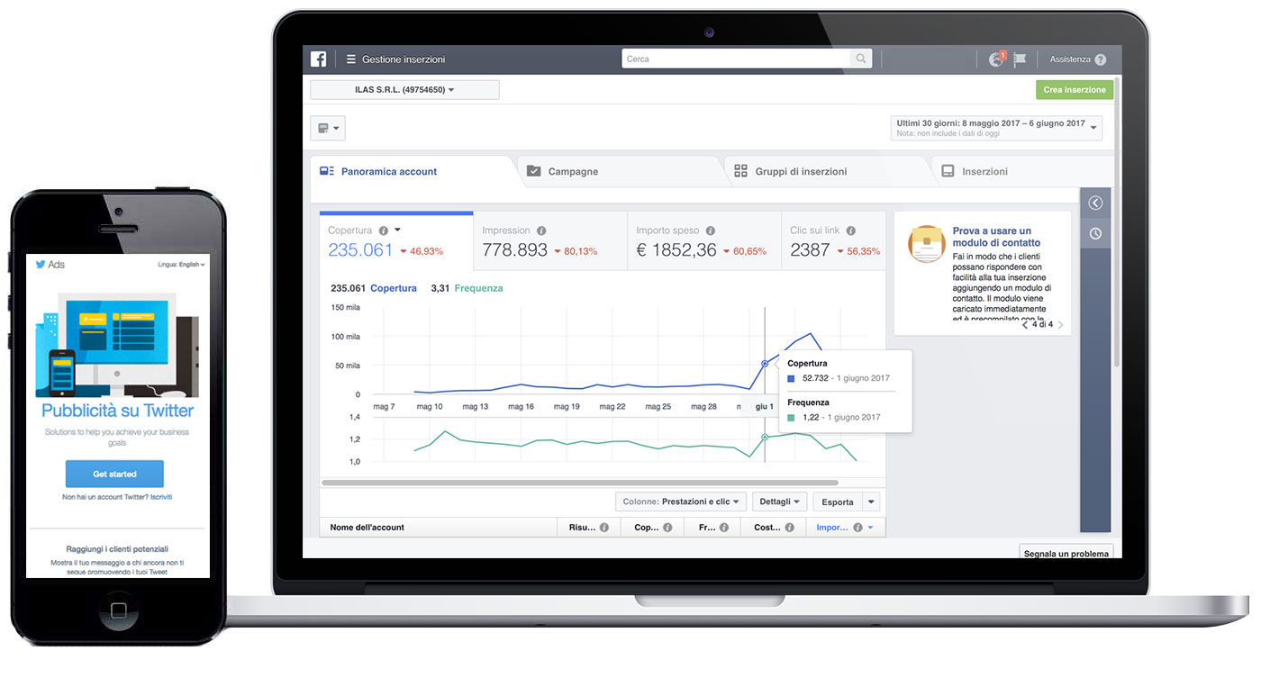Open the Prova a usare un modulo di contatto link

[x=996, y=237]
